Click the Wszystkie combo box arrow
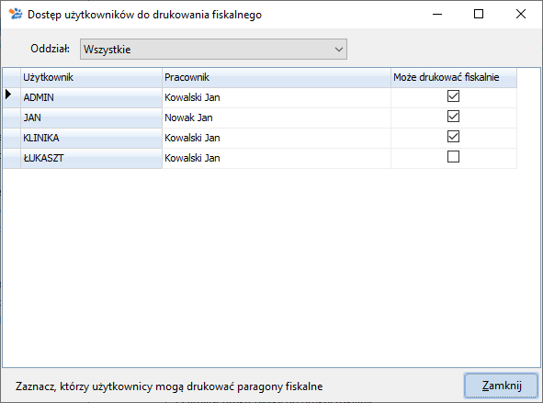The height and width of the screenshot is (403, 543). tap(339, 50)
